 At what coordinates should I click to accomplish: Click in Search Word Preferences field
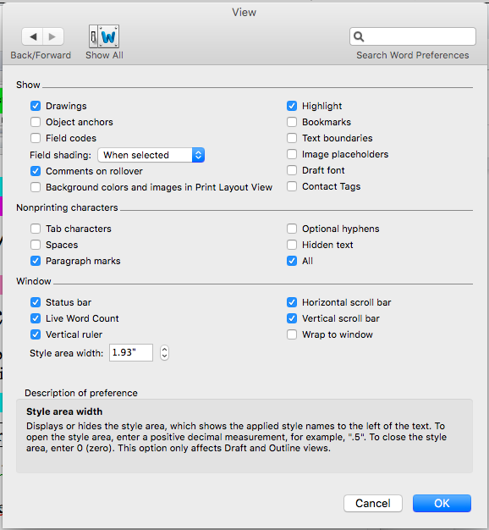point(413,36)
